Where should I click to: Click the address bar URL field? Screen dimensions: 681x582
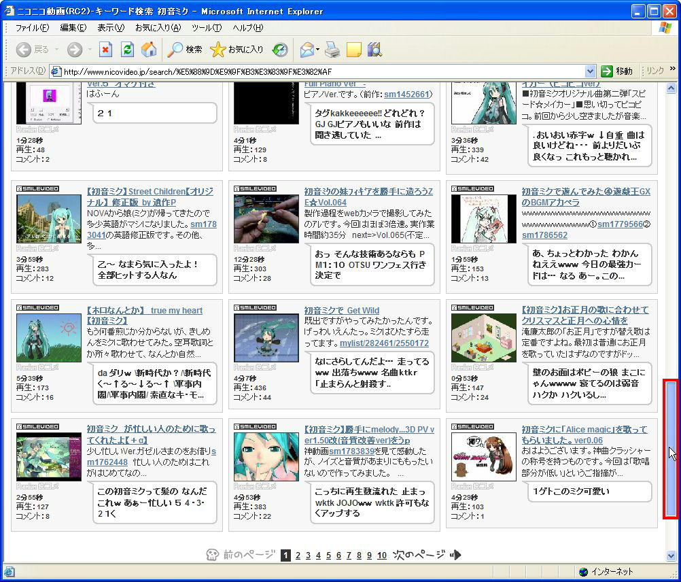[323, 71]
